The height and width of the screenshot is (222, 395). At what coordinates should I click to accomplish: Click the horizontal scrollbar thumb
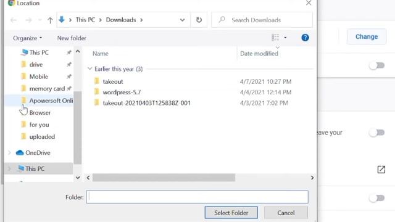tap(164, 178)
